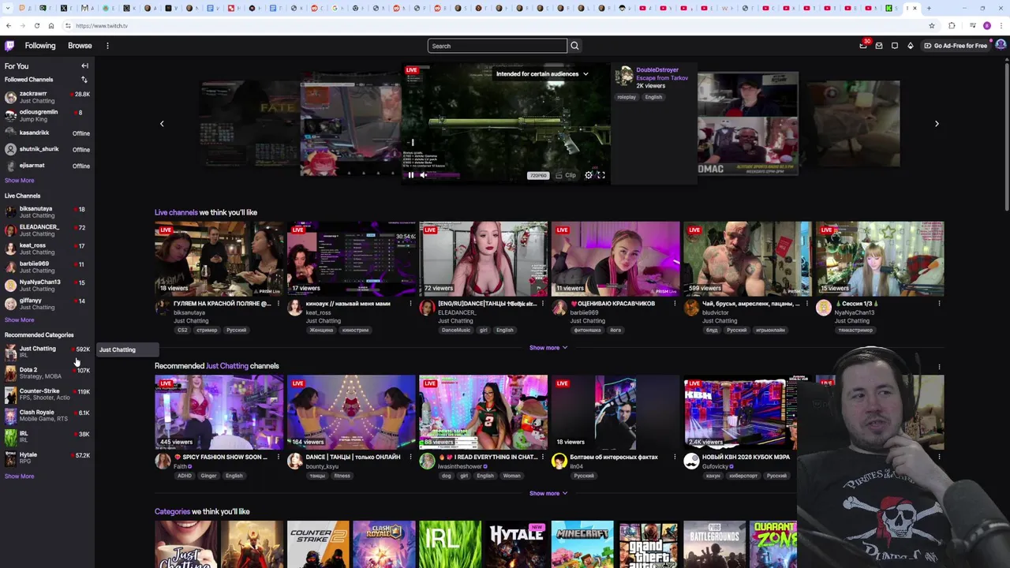Open Dota 2 recommended category in sidebar
Screen dimensions: 1010x568
pyautogui.click(x=47, y=373)
